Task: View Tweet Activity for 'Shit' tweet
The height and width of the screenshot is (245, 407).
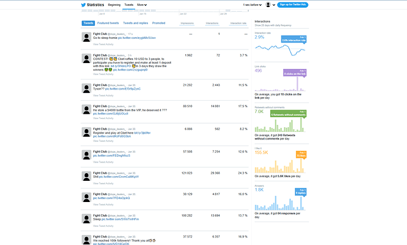Action: click(x=103, y=184)
